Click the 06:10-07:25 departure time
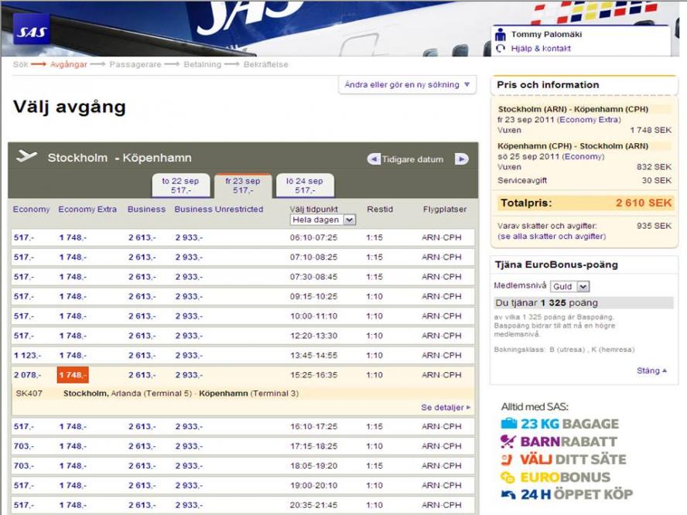 pos(313,238)
